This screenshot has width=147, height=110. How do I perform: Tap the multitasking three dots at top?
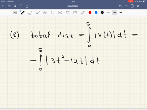click(73, 2)
